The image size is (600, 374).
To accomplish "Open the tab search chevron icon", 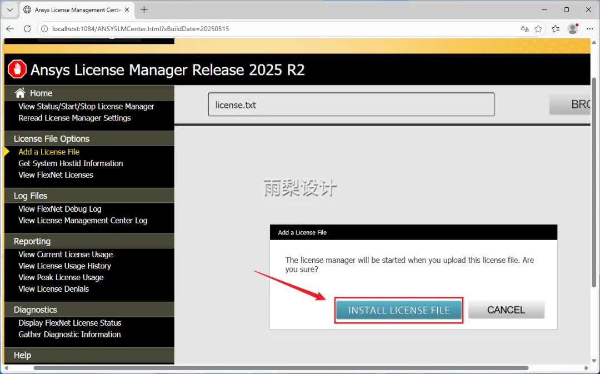I will (10, 10).
